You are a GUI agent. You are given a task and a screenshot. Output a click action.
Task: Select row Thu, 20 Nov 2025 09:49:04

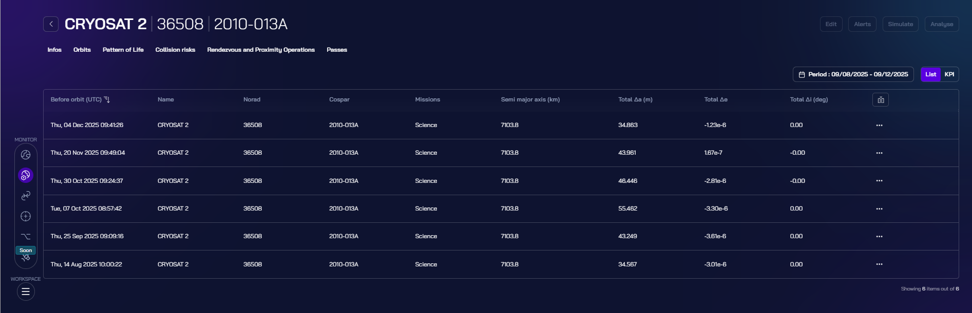501,153
